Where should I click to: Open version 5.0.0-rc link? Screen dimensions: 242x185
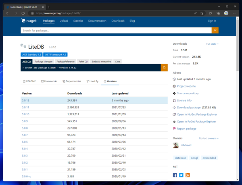point(26,177)
